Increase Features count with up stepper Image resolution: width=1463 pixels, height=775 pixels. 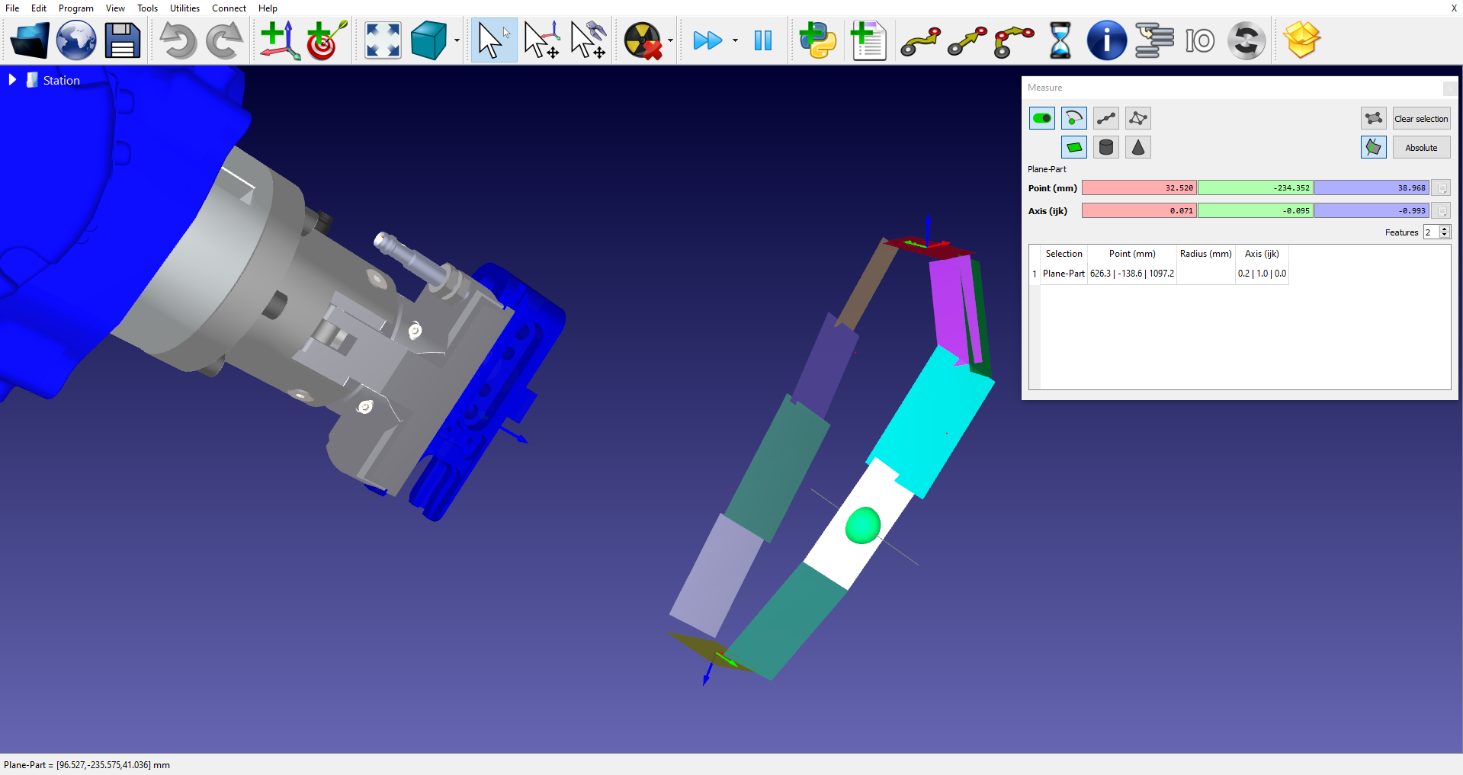(1445, 229)
